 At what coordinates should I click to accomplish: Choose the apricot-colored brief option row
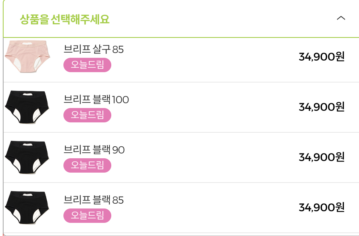(x=181, y=60)
